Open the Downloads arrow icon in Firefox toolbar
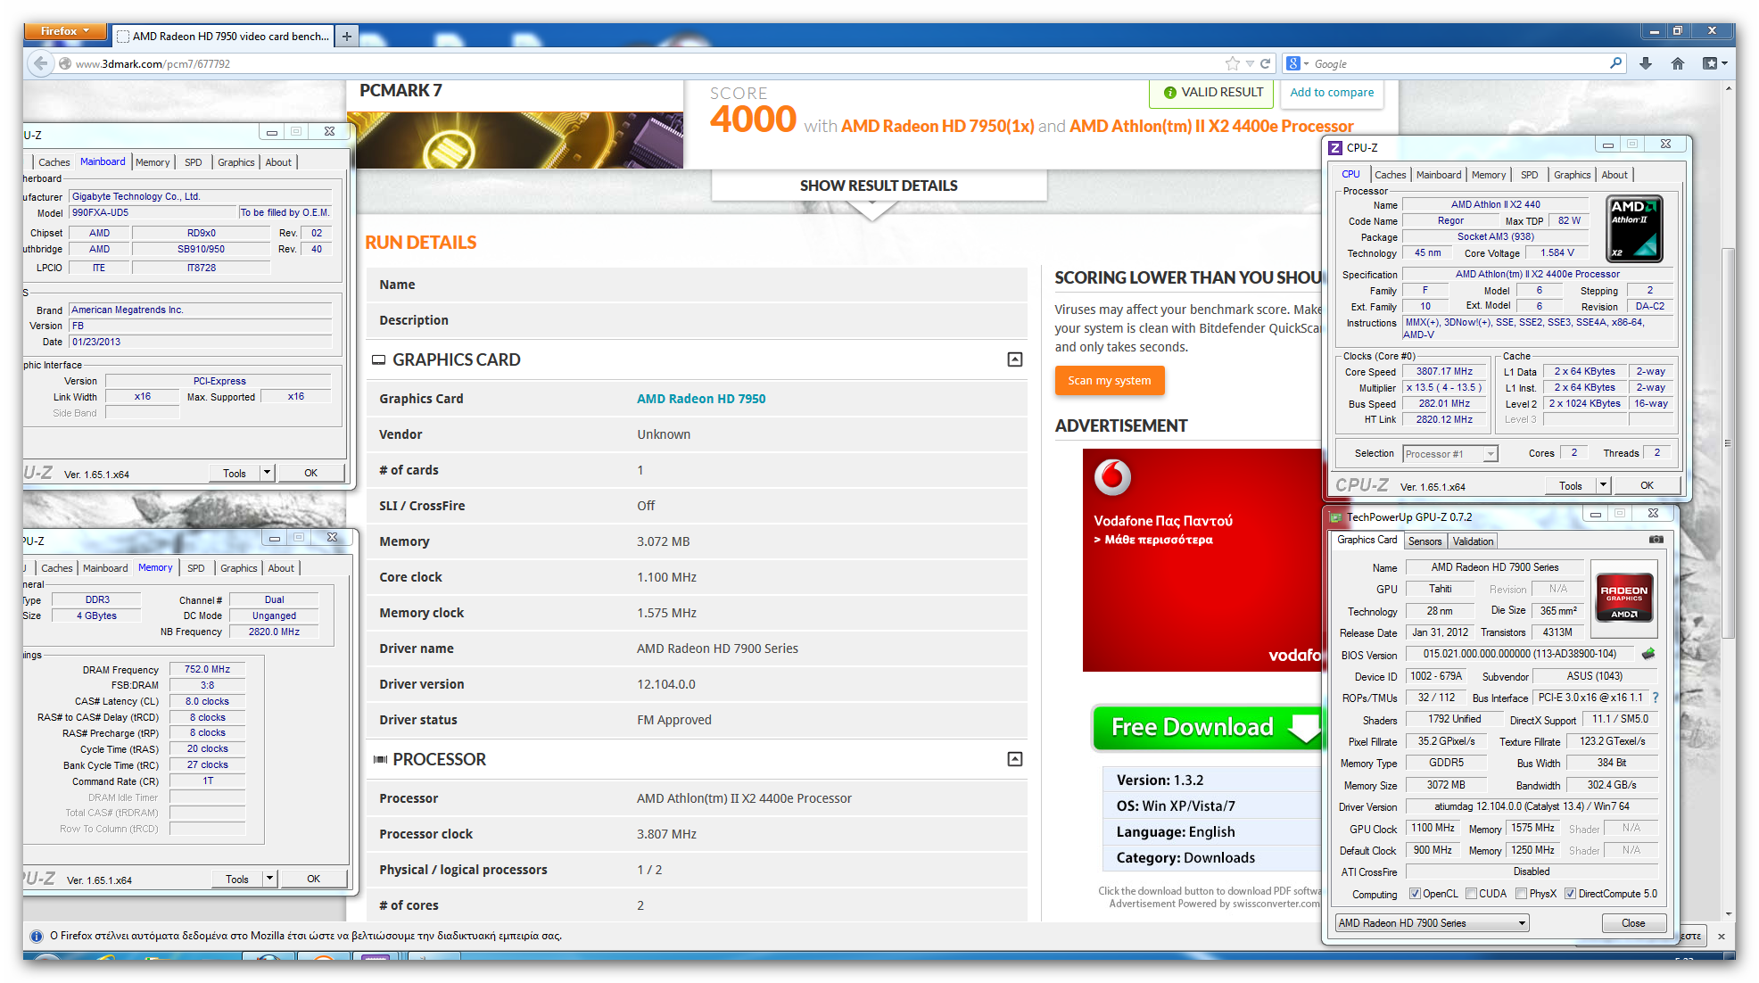Viewport: 1759px width, 983px height. click(1646, 63)
